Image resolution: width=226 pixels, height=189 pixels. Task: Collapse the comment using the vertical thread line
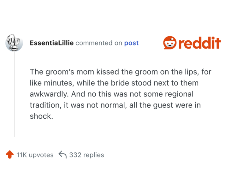point(15,95)
